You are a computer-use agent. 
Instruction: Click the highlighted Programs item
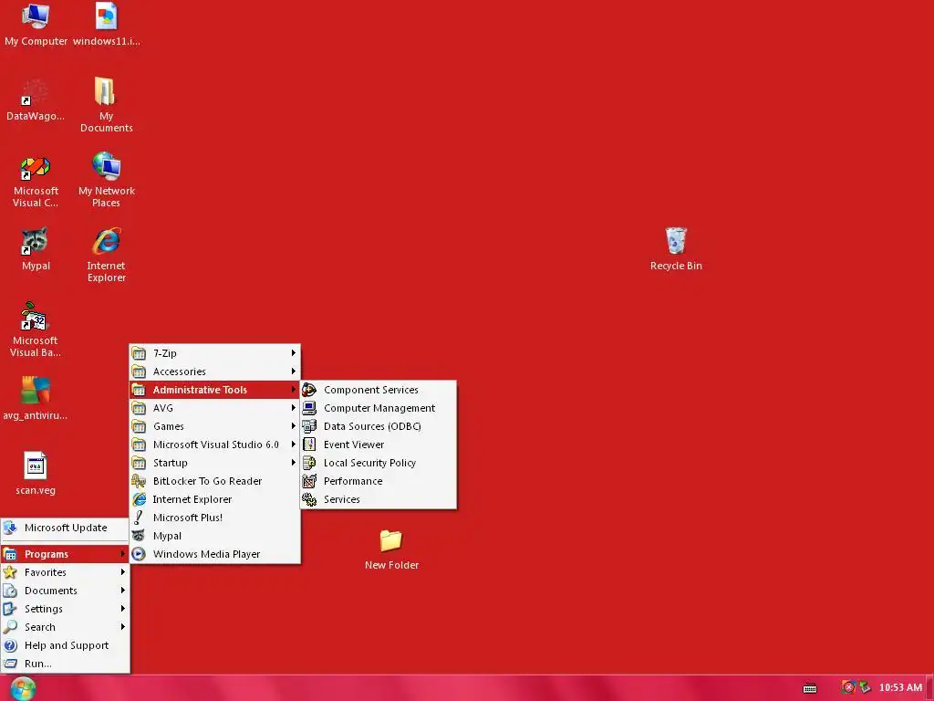coord(65,554)
